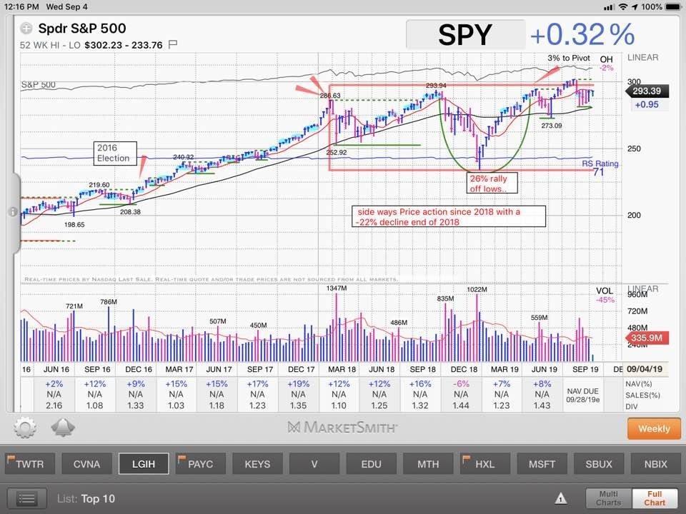This screenshot has height=514, width=686.
Task: Open SBUX ticker chart
Action: pos(599,464)
